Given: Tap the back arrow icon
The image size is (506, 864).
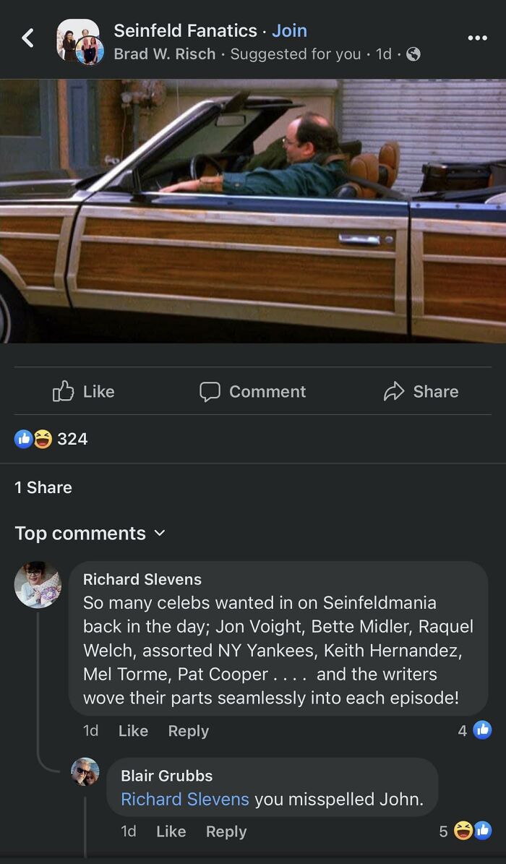Looking at the screenshot, I should 27,38.
